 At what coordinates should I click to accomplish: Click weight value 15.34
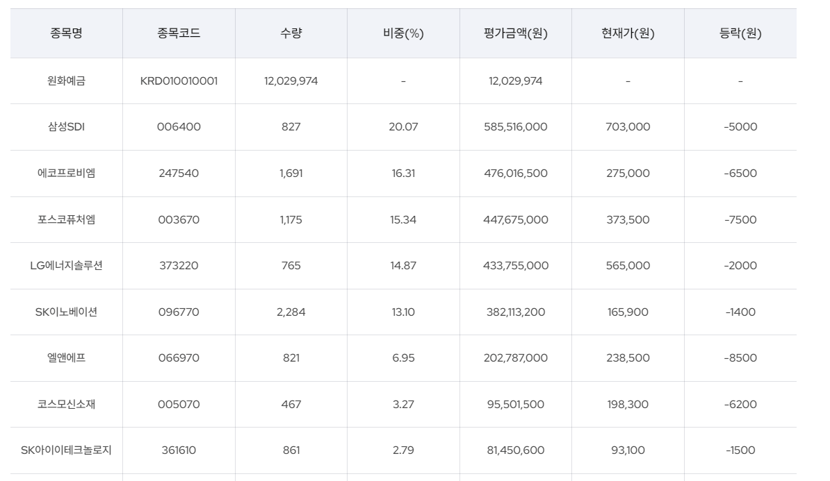(403, 219)
